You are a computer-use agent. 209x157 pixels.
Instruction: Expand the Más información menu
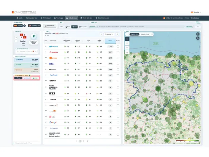point(103,18)
